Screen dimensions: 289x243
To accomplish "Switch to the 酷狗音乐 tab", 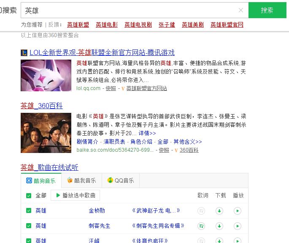I will click(x=41, y=180).
